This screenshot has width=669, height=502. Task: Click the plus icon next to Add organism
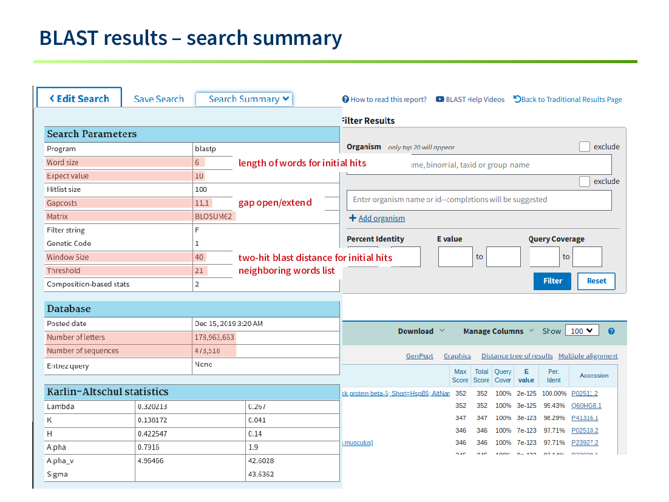point(353,218)
